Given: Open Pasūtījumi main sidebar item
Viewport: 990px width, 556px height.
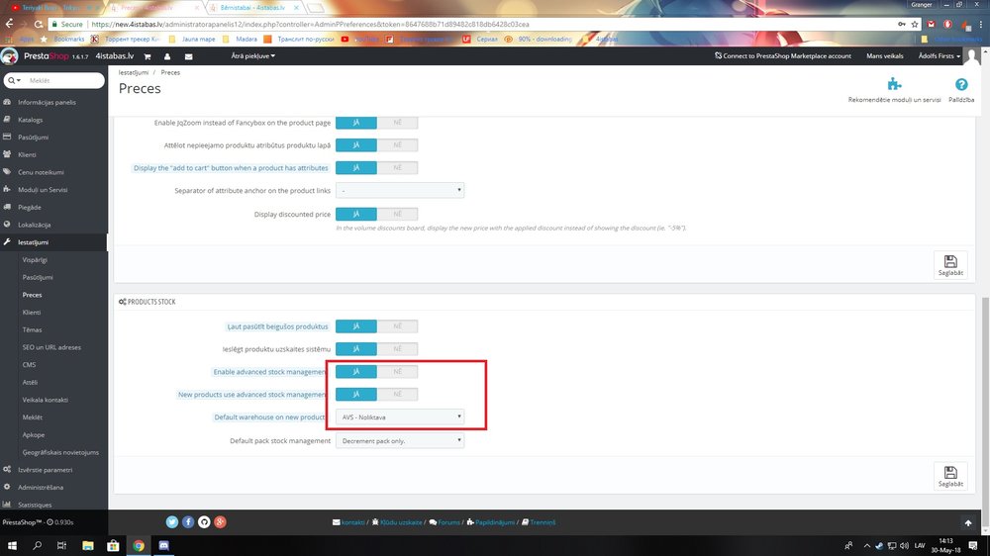Looking at the screenshot, I should pyautogui.click(x=33, y=138).
